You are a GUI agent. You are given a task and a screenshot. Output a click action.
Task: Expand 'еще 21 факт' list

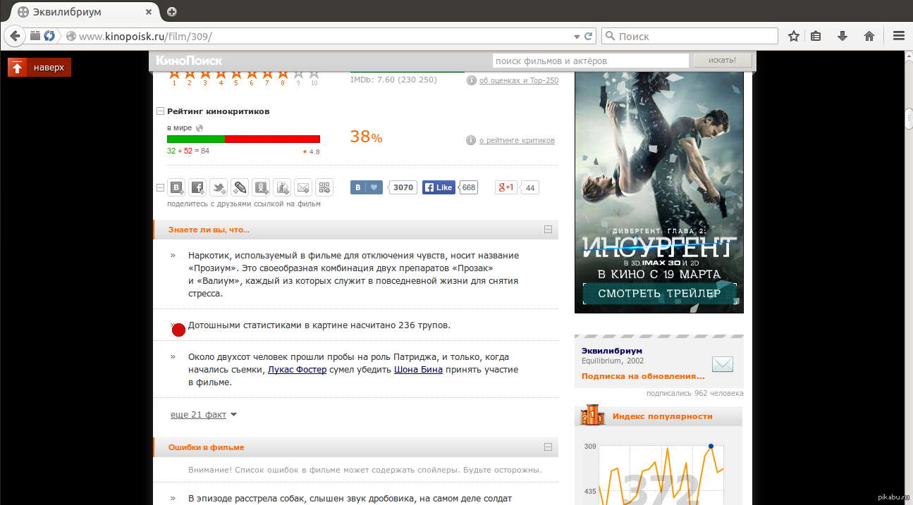pos(203,415)
